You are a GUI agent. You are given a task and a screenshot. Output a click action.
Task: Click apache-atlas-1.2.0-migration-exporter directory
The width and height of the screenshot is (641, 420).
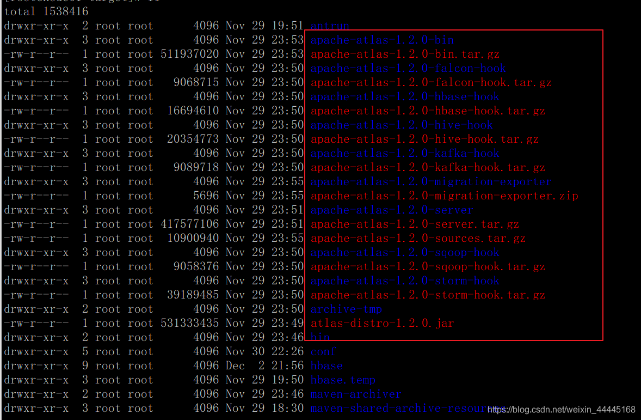coord(431,182)
